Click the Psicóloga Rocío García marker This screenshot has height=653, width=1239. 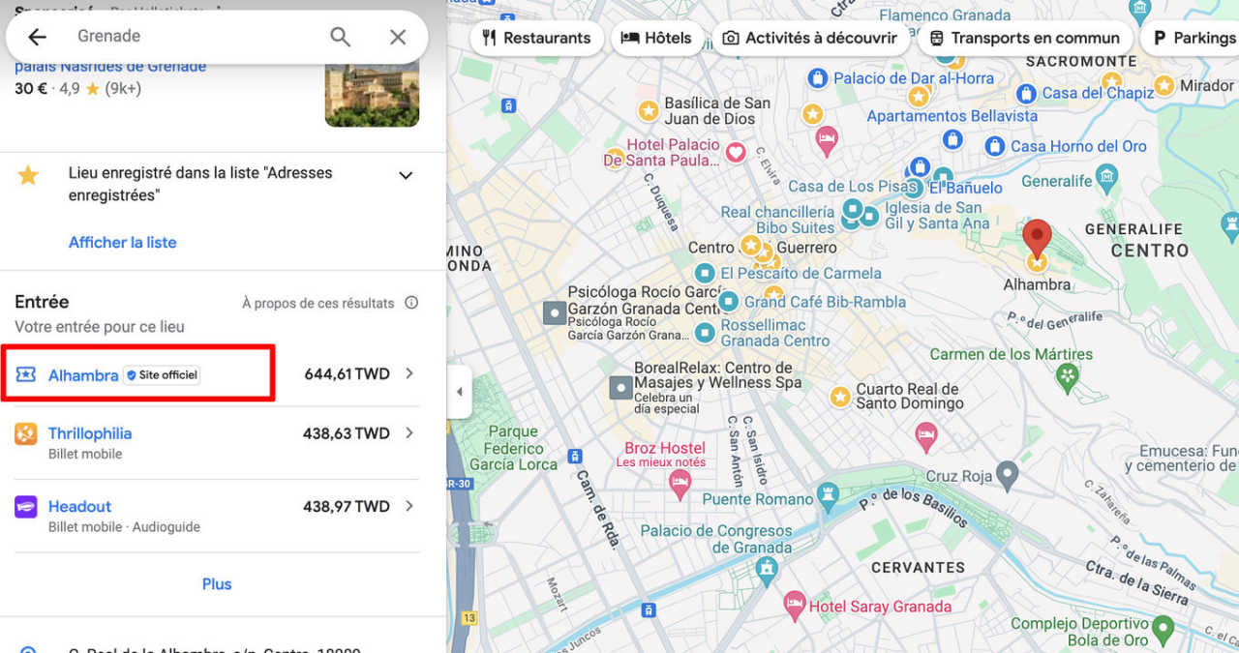coord(555,312)
